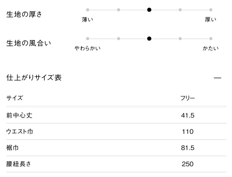
Task: Select the thinnest fabric thickness dot
Action: tap(88, 10)
